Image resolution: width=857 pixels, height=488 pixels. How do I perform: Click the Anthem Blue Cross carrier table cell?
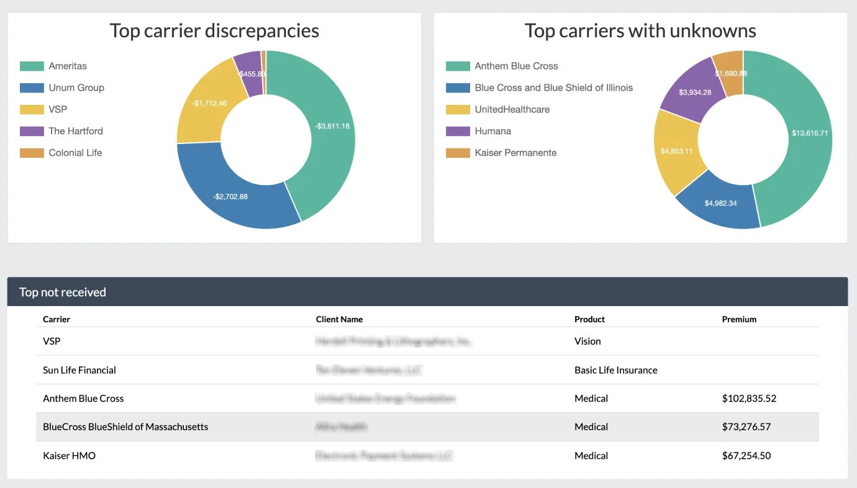83,399
